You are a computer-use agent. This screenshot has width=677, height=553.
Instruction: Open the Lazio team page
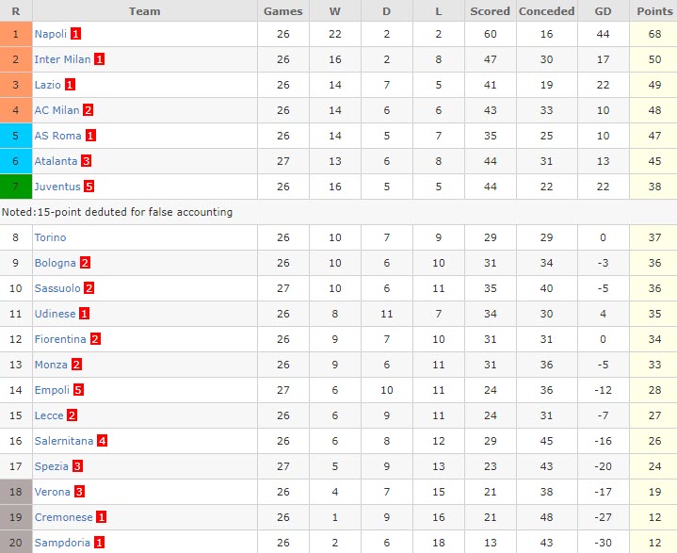(x=47, y=85)
